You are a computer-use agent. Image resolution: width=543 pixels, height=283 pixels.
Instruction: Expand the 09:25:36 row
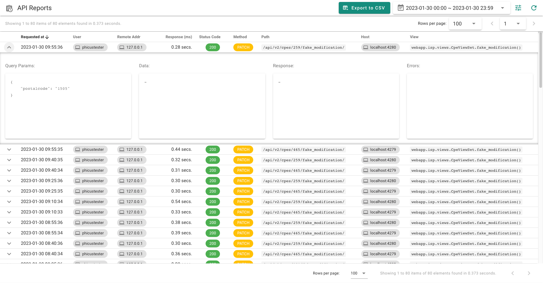point(9,181)
